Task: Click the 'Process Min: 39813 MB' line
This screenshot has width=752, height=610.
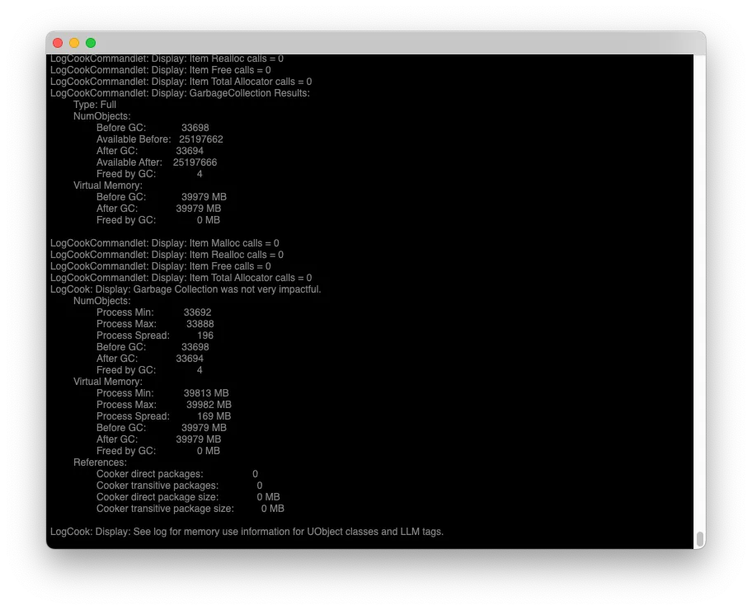Action: (162, 393)
